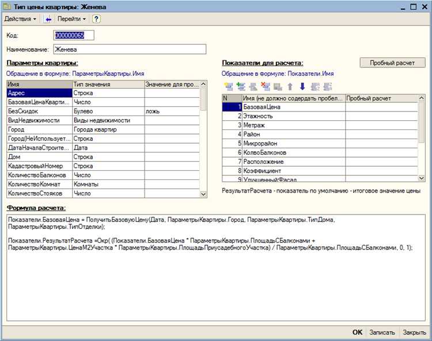Click the Булево type cell

point(108,111)
